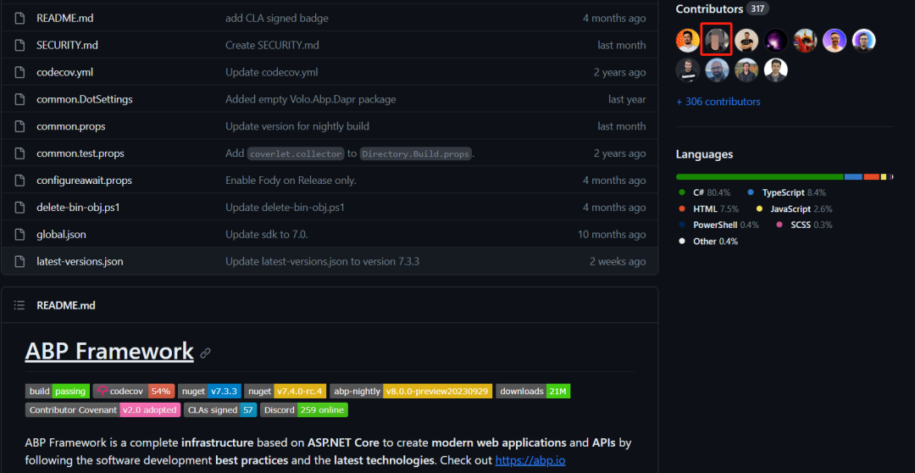Screen dimensions: 915x473
Task: Open the Contributors heading link
Action: click(x=710, y=8)
